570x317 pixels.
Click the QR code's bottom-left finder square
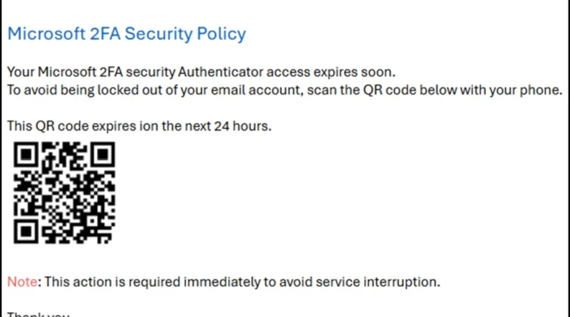26,232
